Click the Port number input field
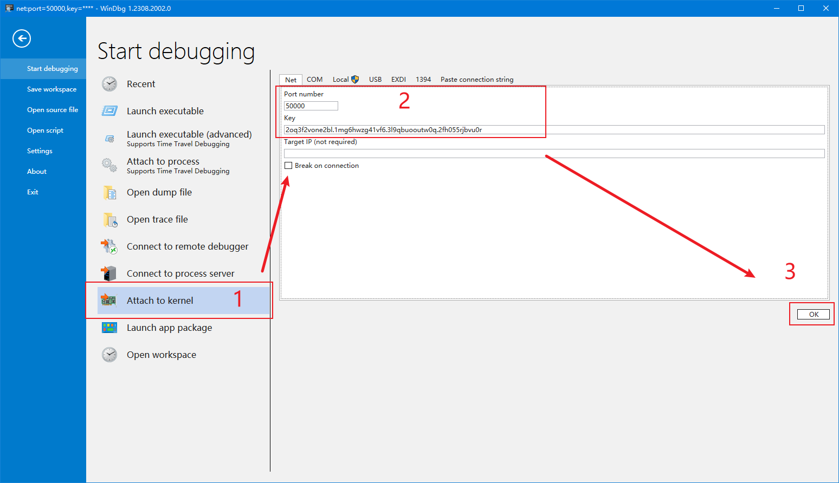The height and width of the screenshot is (483, 839). [x=311, y=106]
